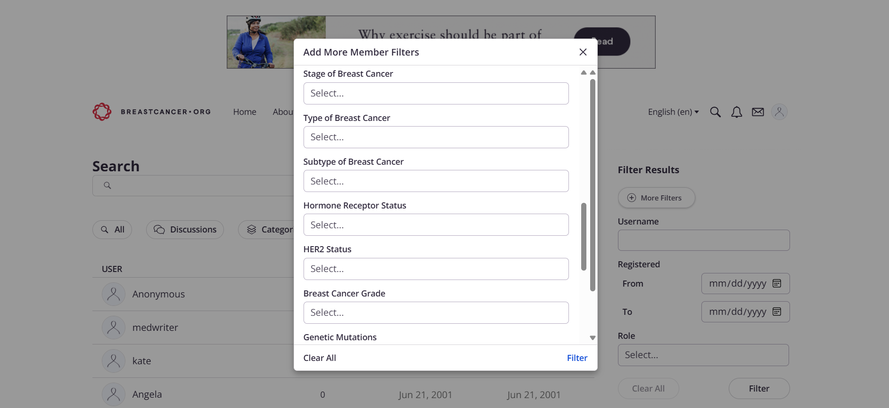Image resolution: width=889 pixels, height=408 pixels.
Task: Click the plus icon on More Filters
Action: click(x=631, y=198)
